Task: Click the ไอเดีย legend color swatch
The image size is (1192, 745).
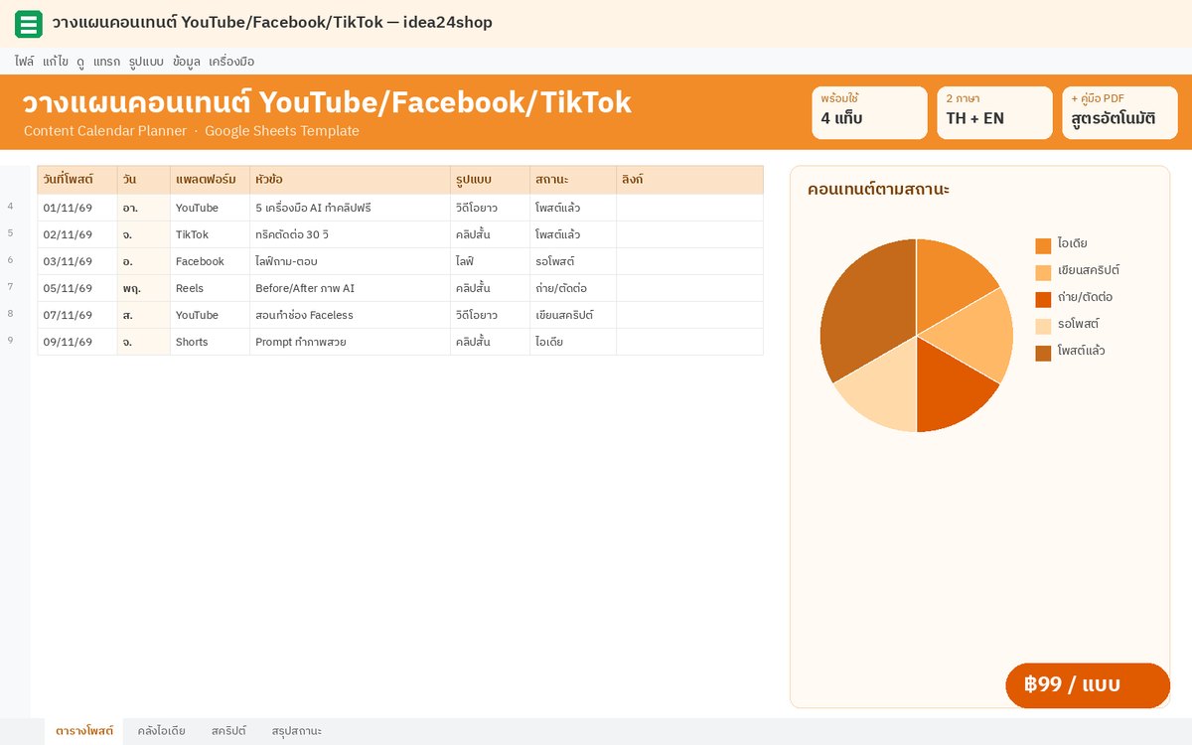Action: (1043, 245)
